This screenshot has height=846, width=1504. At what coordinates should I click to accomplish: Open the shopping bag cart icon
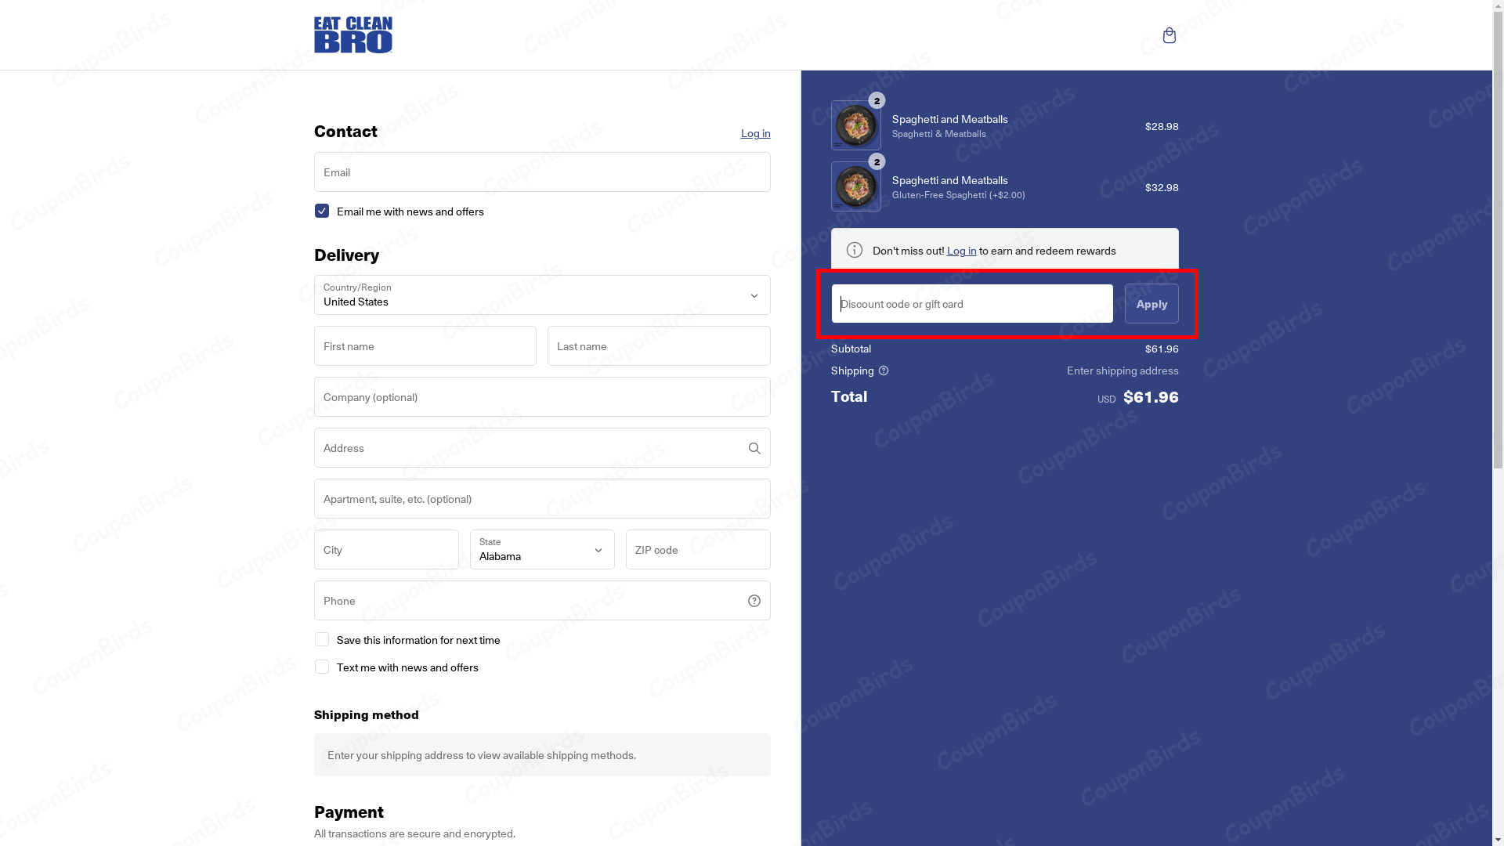[1169, 35]
